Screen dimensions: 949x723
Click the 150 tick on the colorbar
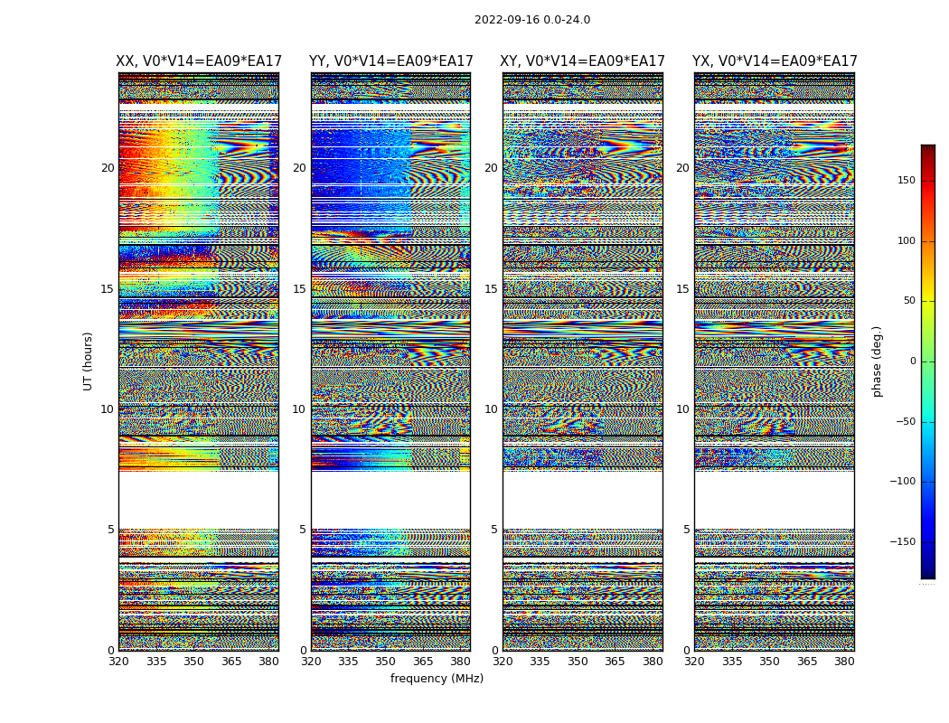[x=907, y=180]
